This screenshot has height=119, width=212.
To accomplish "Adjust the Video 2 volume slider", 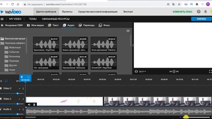I will [18, 93].
